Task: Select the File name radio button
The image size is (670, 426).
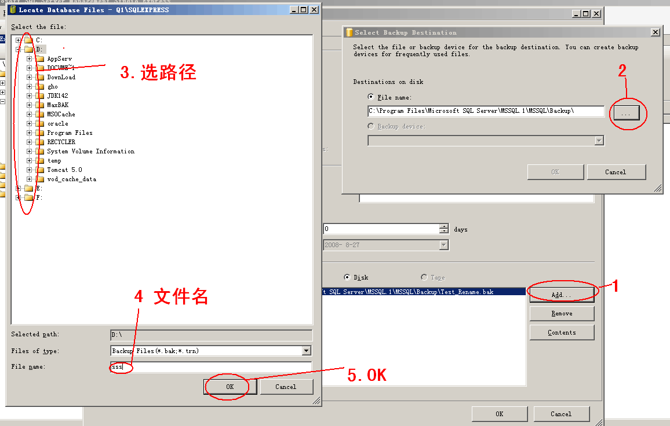Action: [371, 97]
